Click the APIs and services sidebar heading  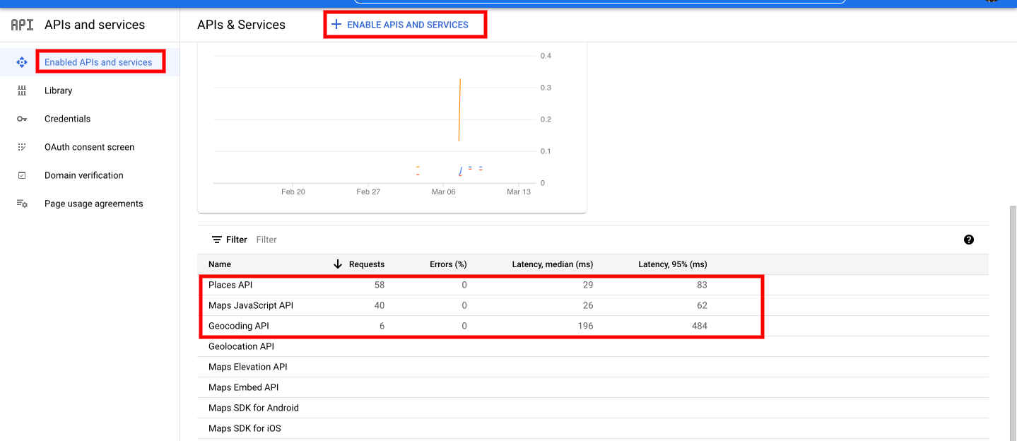point(95,25)
